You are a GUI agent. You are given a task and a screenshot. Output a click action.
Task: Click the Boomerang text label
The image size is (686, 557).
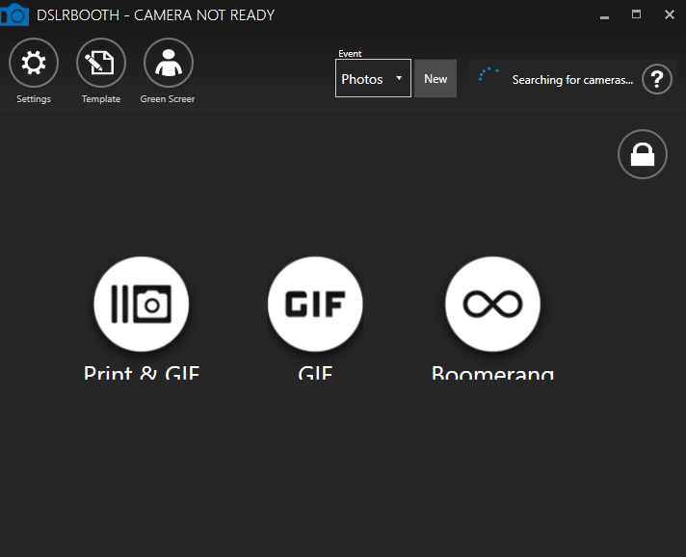tap(492, 373)
